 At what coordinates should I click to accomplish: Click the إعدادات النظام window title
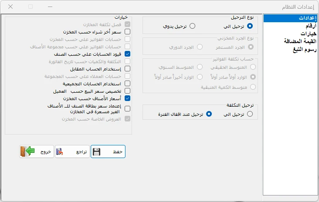click(x=298, y=7)
